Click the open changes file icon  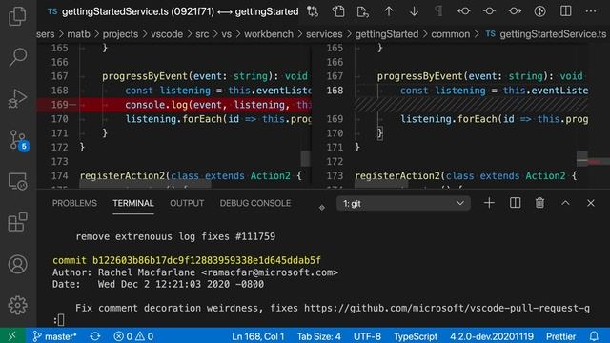[362, 11]
